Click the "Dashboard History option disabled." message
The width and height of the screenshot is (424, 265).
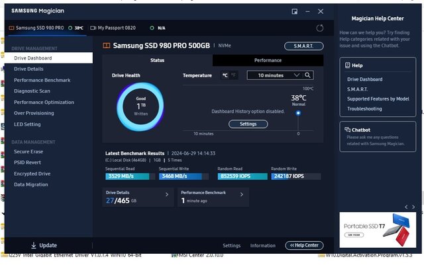tap(248, 111)
